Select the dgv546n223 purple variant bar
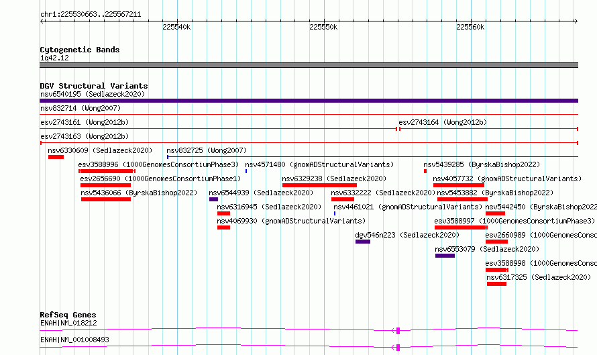This screenshot has height=355, width=597. [x=363, y=242]
